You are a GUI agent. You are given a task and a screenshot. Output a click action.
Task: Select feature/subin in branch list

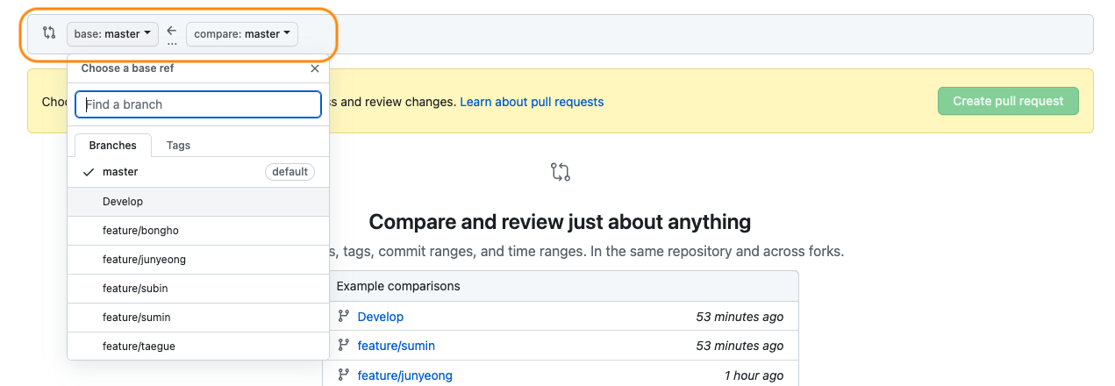click(x=135, y=289)
